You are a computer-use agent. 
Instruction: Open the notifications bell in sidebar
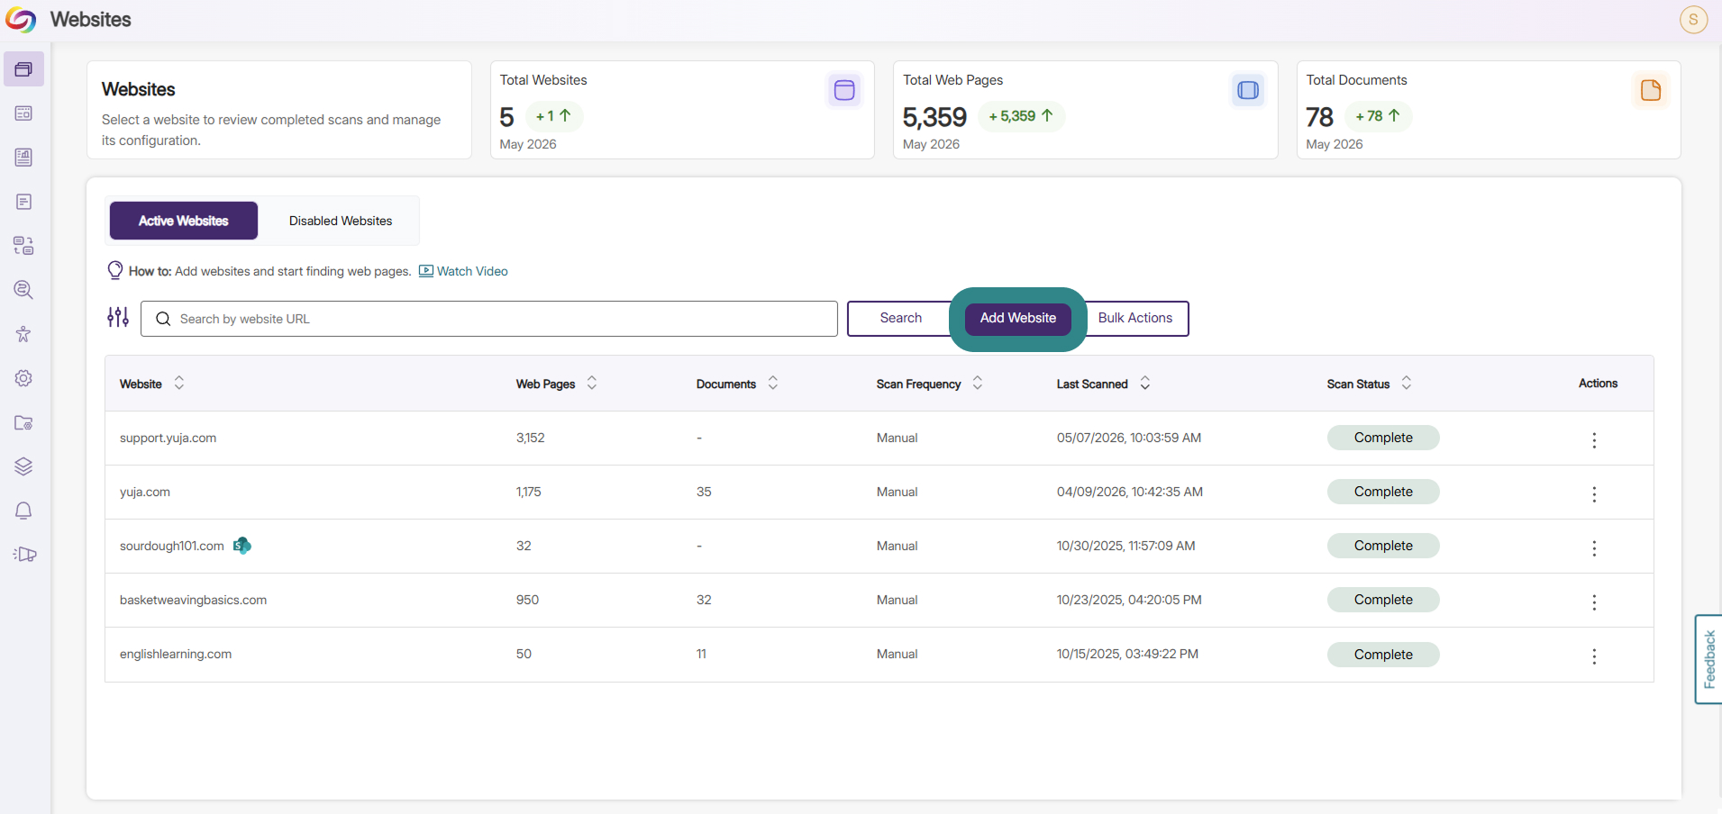click(x=23, y=511)
